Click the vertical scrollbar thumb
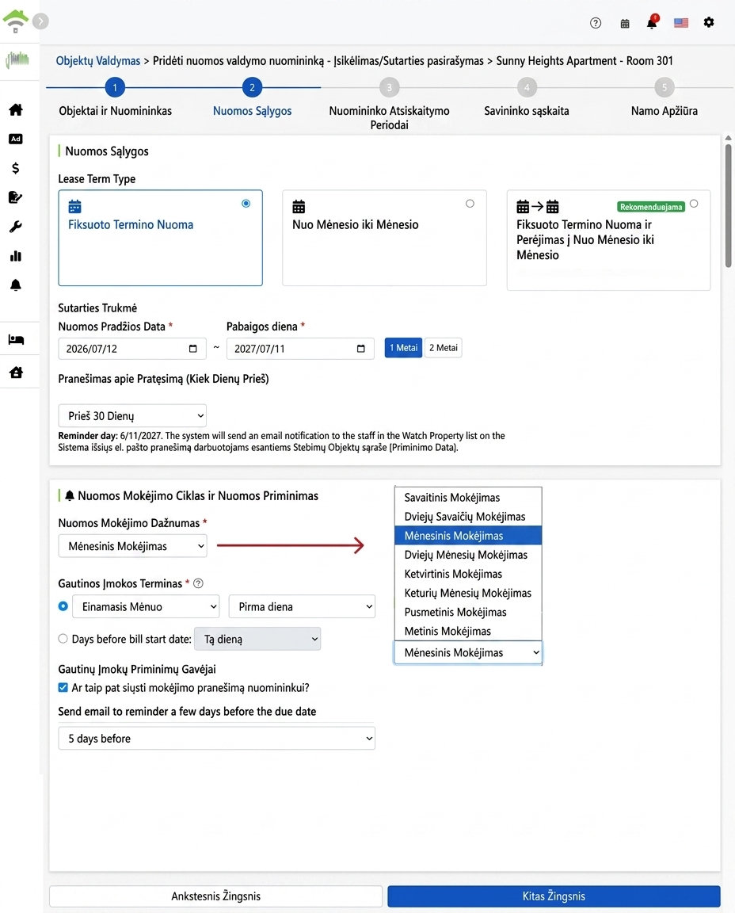 tap(728, 205)
